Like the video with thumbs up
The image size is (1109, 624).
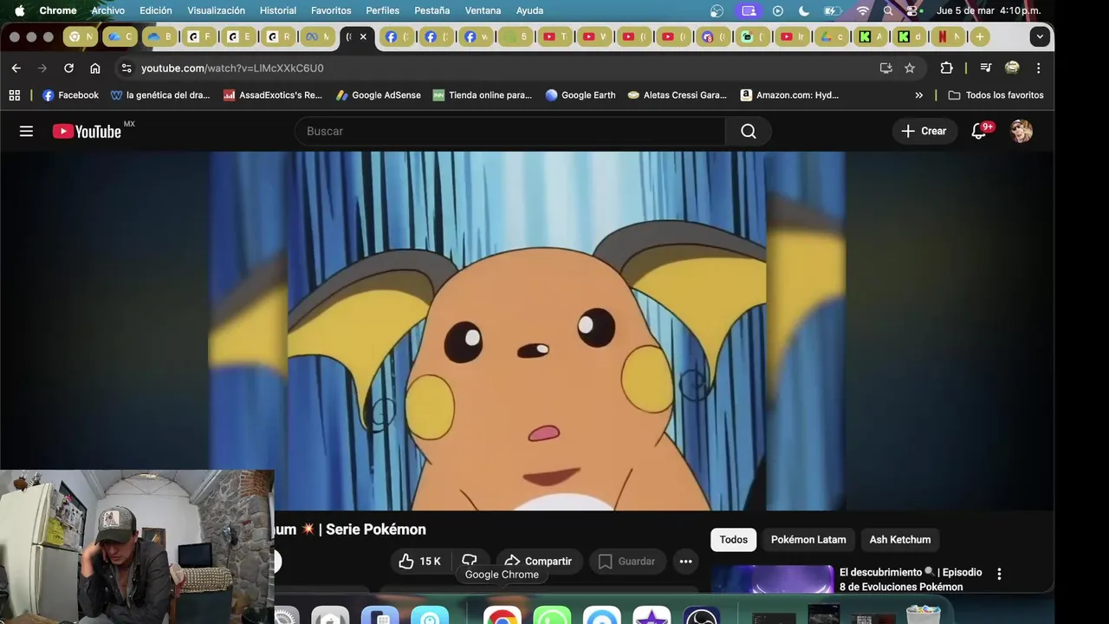(419, 562)
